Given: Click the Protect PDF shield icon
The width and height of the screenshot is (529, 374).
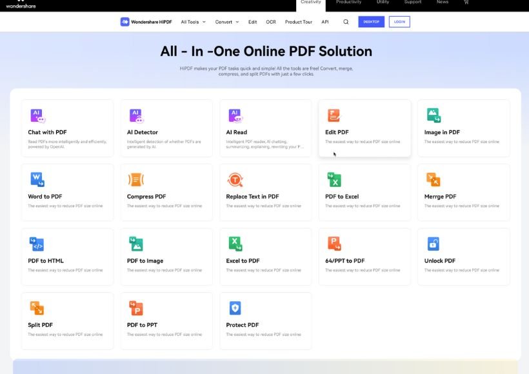Looking at the screenshot, I should tap(235, 308).
